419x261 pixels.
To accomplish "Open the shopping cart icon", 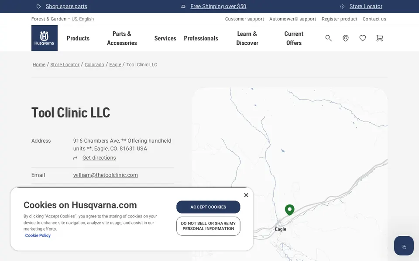I will 379,38.
